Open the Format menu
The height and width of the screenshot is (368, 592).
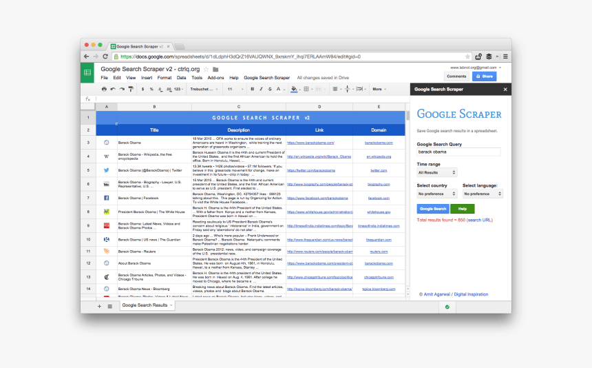point(165,78)
